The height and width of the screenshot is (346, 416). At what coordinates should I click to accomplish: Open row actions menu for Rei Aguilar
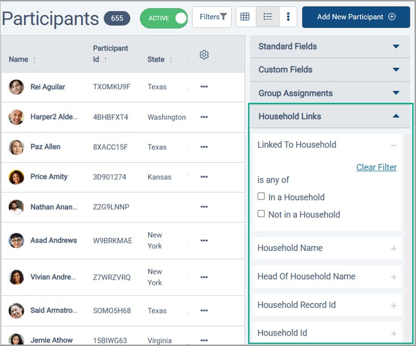(204, 86)
